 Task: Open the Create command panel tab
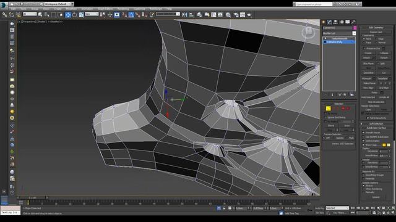pos(324,22)
